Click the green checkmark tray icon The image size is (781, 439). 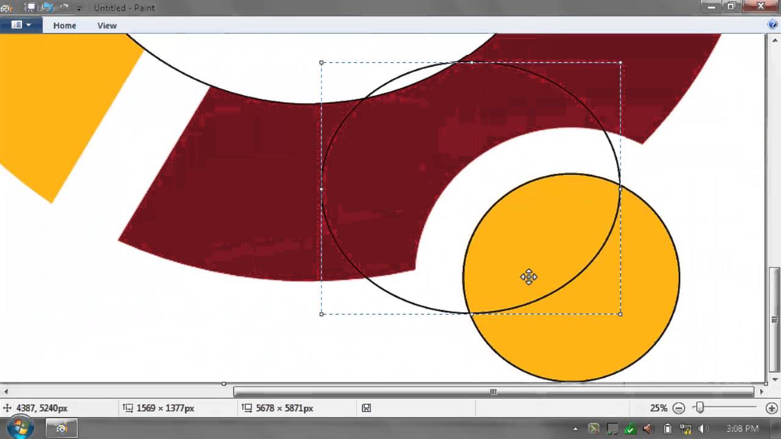630,429
